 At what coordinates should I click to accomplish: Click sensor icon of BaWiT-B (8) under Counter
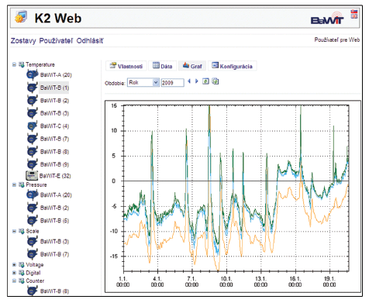33,291
